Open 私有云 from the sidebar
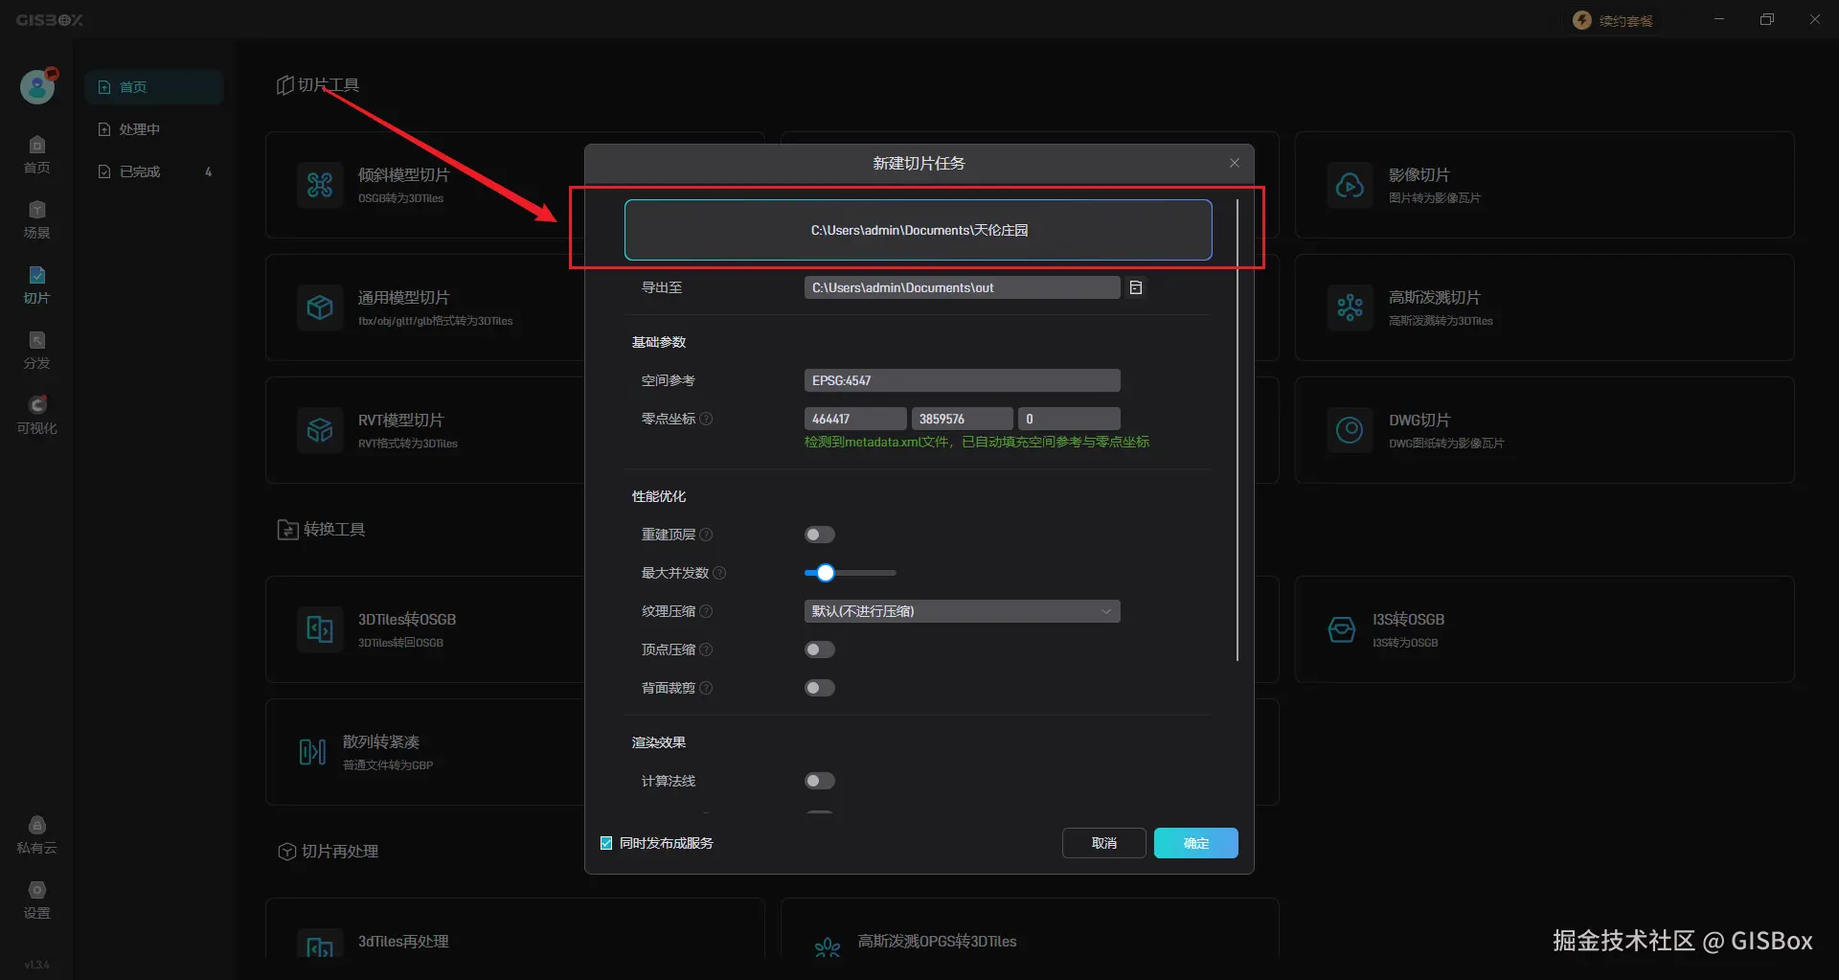 tap(36, 834)
